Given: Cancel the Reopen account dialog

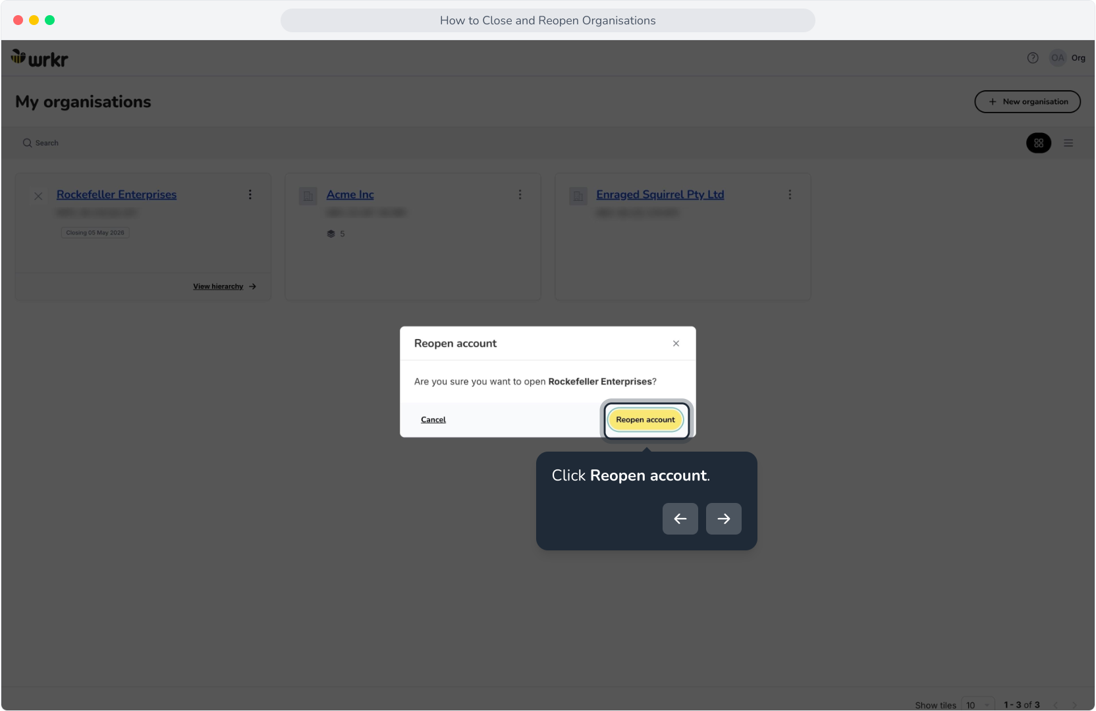Looking at the screenshot, I should (x=433, y=420).
